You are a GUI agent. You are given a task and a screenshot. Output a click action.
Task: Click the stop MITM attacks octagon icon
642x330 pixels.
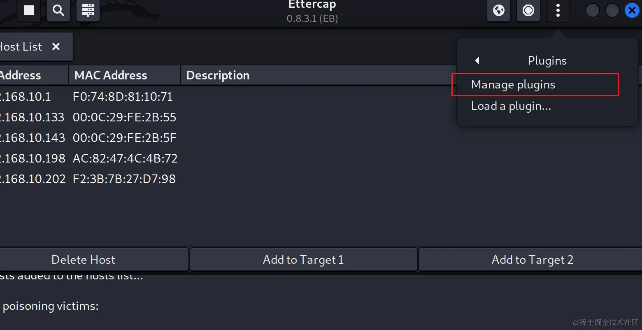click(528, 10)
